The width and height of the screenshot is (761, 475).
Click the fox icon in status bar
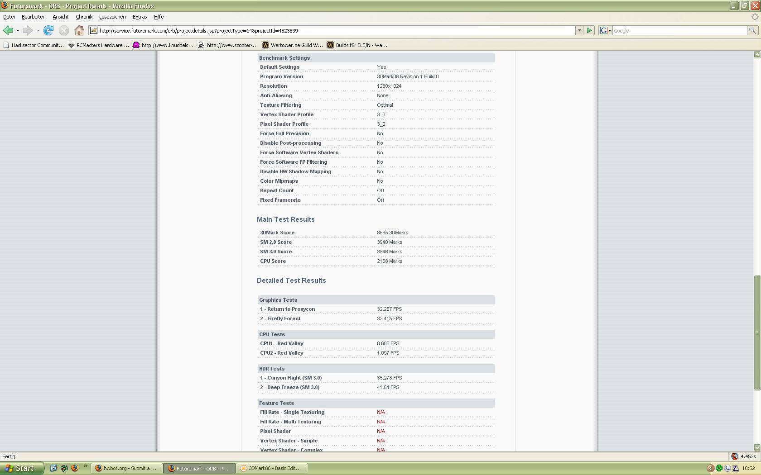pos(734,456)
